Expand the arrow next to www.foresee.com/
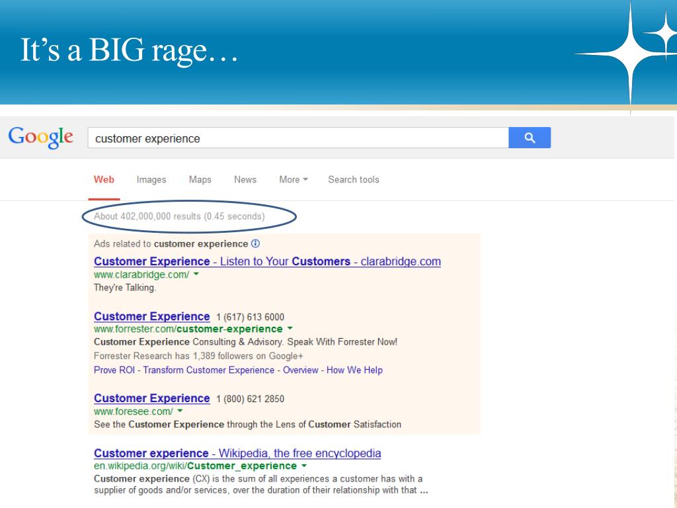Viewport: 677px width, 508px height. [x=180, y=411]
